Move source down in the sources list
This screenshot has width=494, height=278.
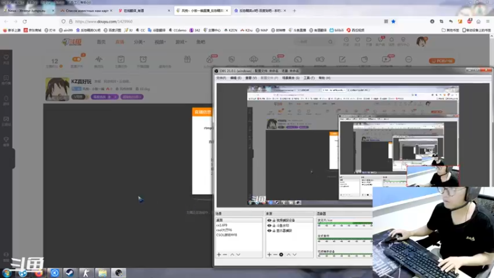point(295,255)
